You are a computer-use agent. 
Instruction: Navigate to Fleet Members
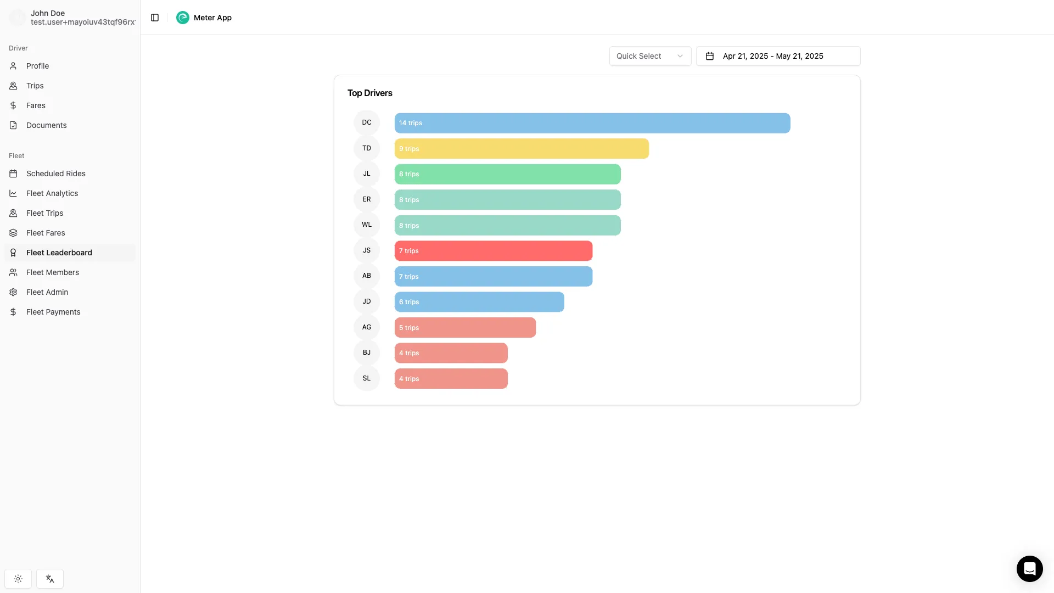coord(53,272)
